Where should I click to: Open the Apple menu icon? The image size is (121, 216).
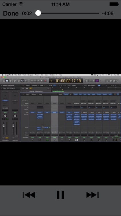tap(3, 75)
